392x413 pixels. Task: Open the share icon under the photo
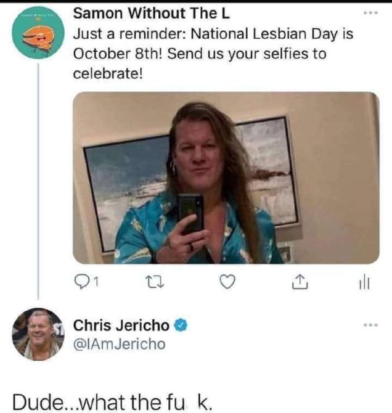pyautogui.click(x=298, y=282)
